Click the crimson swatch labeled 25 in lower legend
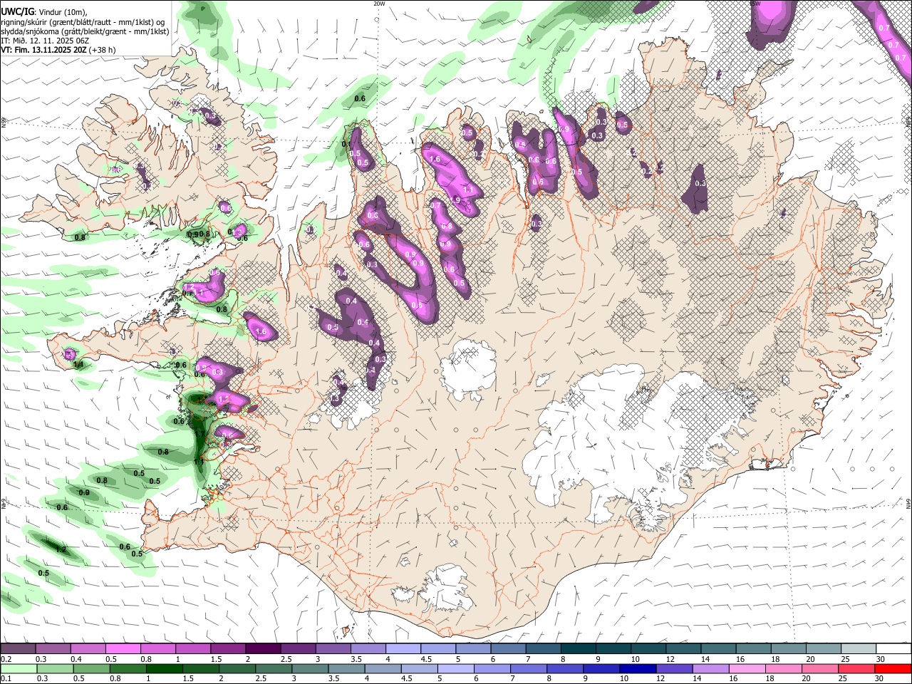This screenshot has height=684, width=912. click(x=857, y=669)
